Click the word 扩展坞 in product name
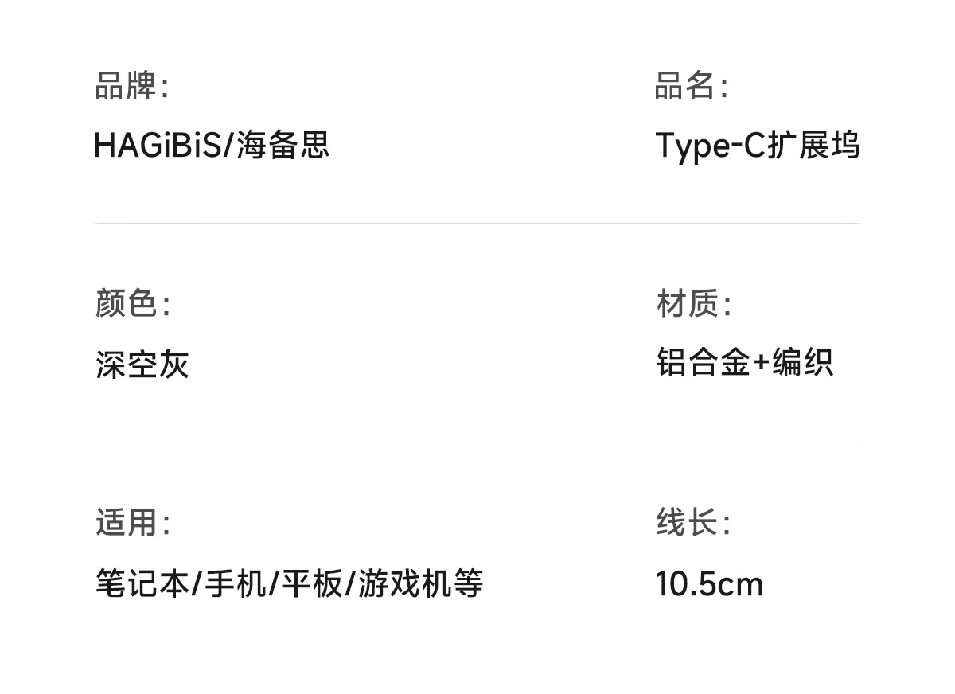Screen dimensions: 955x694 click(x=813, y=146)
